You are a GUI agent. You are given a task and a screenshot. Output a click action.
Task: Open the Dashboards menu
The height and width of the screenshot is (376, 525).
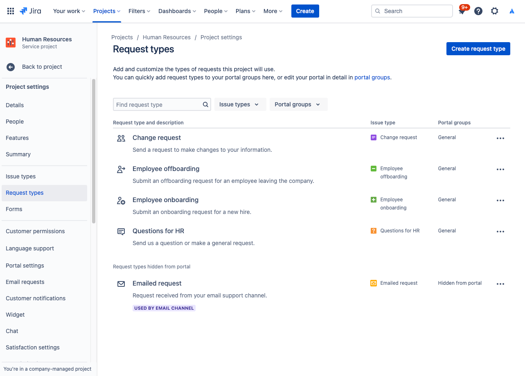[x=177, y=11]
